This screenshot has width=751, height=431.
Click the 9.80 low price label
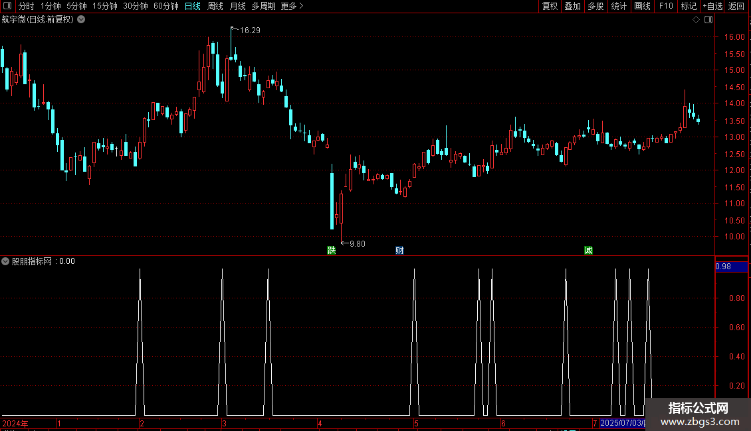click(x=358, y=244)
